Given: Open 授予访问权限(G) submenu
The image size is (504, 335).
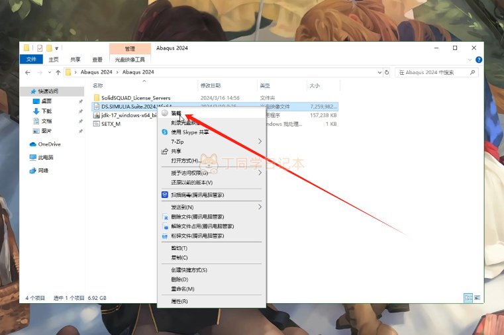Looking at the screenshot, I should coord(189,173).
